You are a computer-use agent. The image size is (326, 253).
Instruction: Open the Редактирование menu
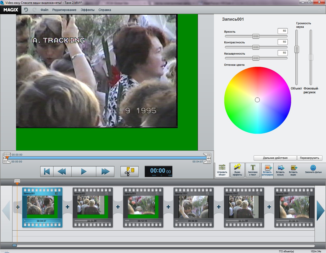pyautogui.click(x=64, y=10)
